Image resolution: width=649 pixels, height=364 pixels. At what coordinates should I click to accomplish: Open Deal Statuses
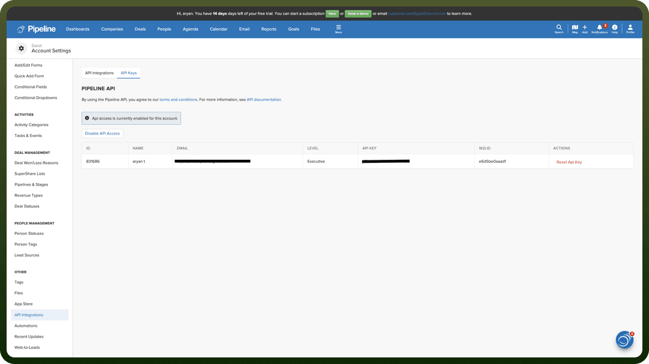click(x=27, y=206)
